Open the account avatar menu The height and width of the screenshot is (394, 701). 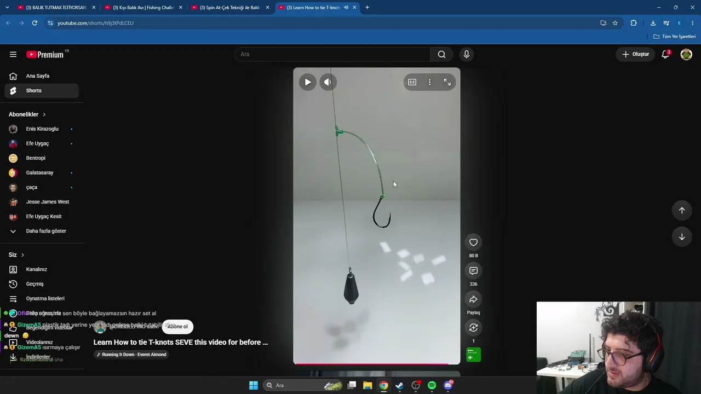click(x=686, y=54)
